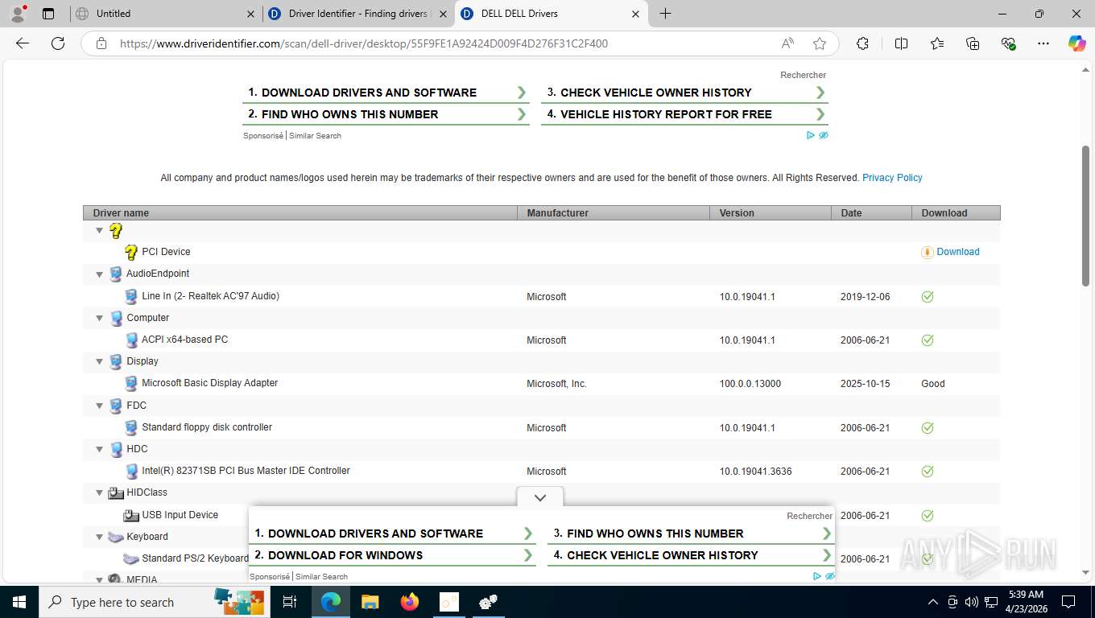Screen dimensions: 1095x618
Task: Open the Browser essentials heart icon
Action: [x=1008, y=43]
